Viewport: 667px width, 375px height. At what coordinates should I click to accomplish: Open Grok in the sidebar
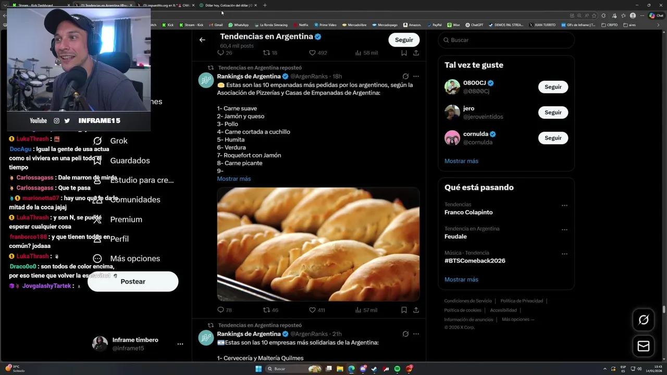110,141
